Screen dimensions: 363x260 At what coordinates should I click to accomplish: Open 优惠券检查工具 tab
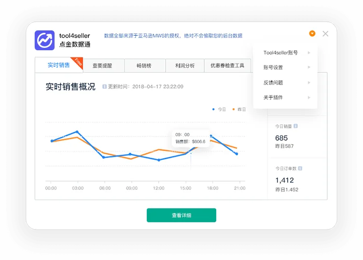pyautogui.click(x=227, y=66)
